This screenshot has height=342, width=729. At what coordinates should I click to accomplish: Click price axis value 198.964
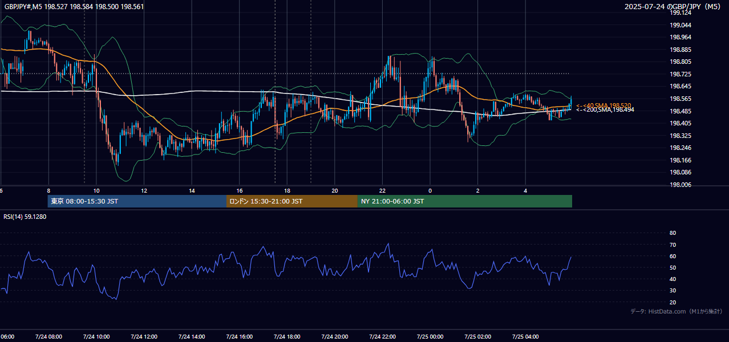coord(681,37)
